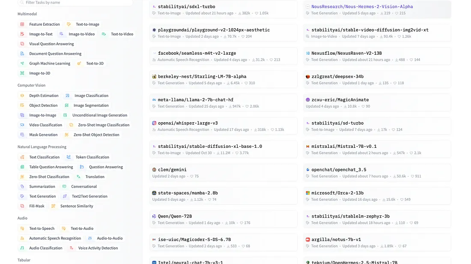
Task: Click the Image Classification icon
Action: [68, 96]
